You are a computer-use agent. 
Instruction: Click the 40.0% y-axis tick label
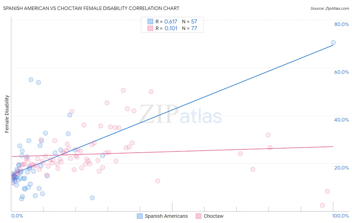click(341, 120)
